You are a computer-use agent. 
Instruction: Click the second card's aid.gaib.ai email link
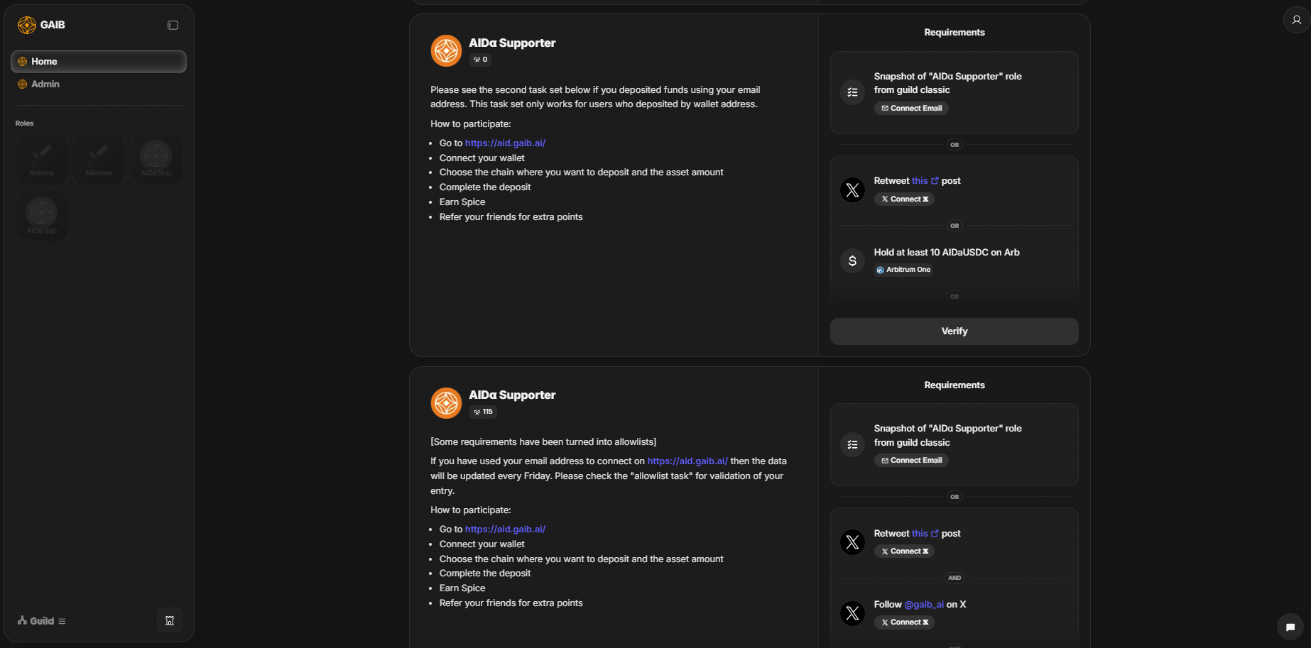687,461
